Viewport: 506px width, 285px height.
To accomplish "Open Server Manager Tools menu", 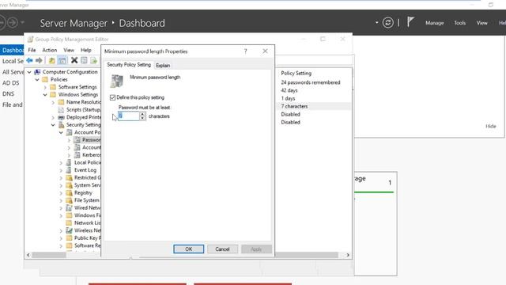I will click(x=459, y=23).
